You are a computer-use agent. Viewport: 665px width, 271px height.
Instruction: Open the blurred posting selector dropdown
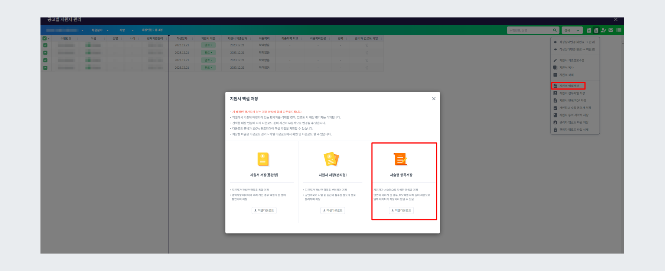65,30
